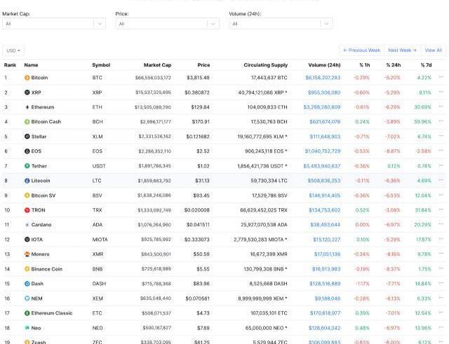
Task: Click XRP market cap $15,537,325,695
Action: (153, 92)
